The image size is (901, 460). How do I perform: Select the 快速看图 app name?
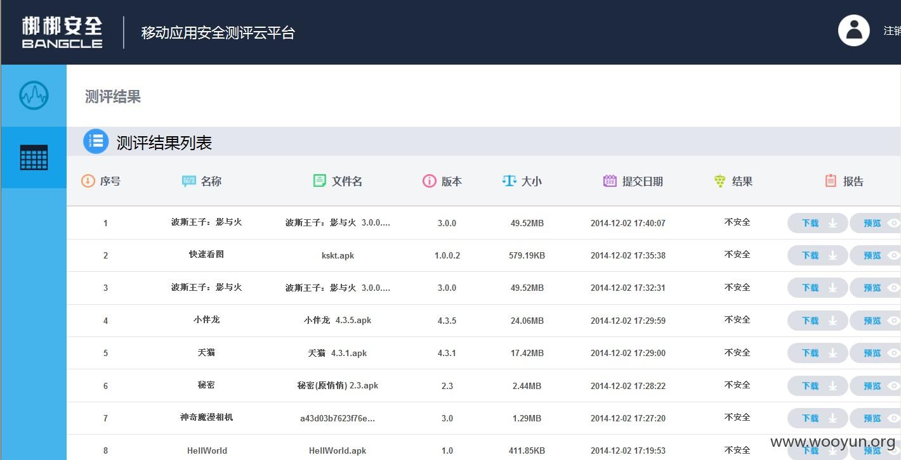[x=206, y=254]
